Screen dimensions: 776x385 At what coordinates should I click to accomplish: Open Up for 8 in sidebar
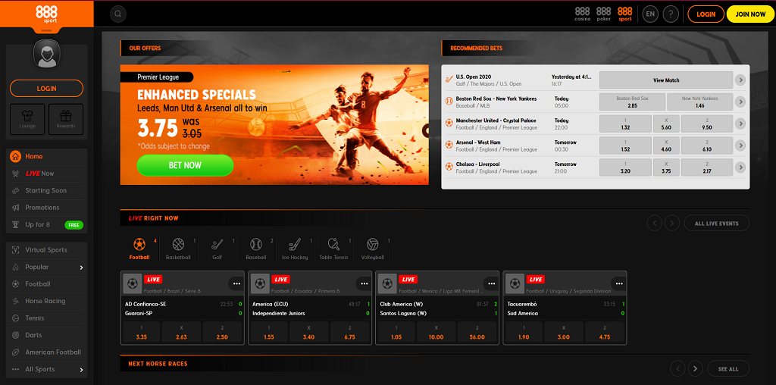pos(47,224)
